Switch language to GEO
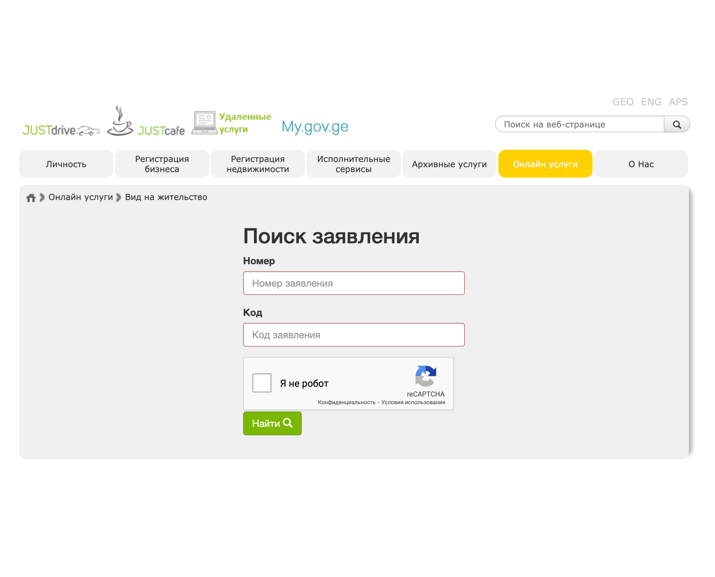 (623, 102)
